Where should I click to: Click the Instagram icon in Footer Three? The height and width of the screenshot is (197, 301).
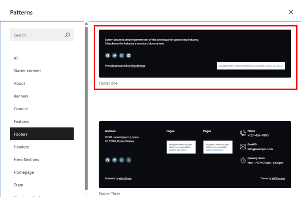point(122,160)
